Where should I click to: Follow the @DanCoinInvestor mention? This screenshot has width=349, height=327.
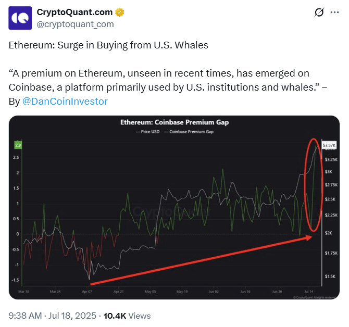coord(65,102)
